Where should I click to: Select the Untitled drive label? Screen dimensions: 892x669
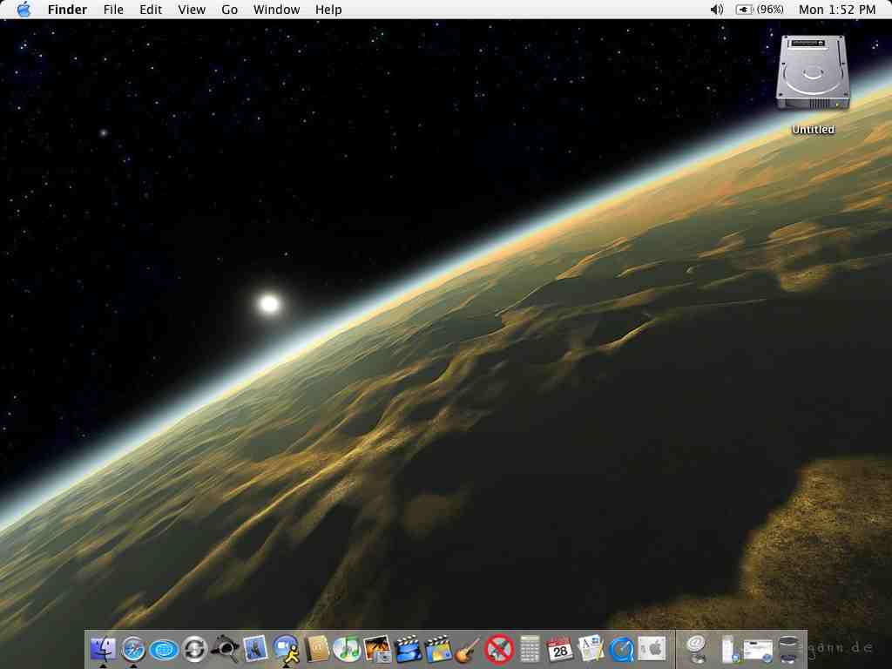click(813, 130)
